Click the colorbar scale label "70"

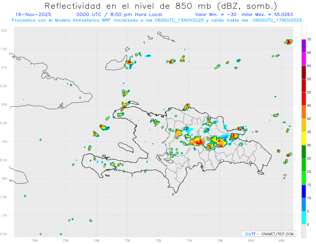click(x=309, y=39)
